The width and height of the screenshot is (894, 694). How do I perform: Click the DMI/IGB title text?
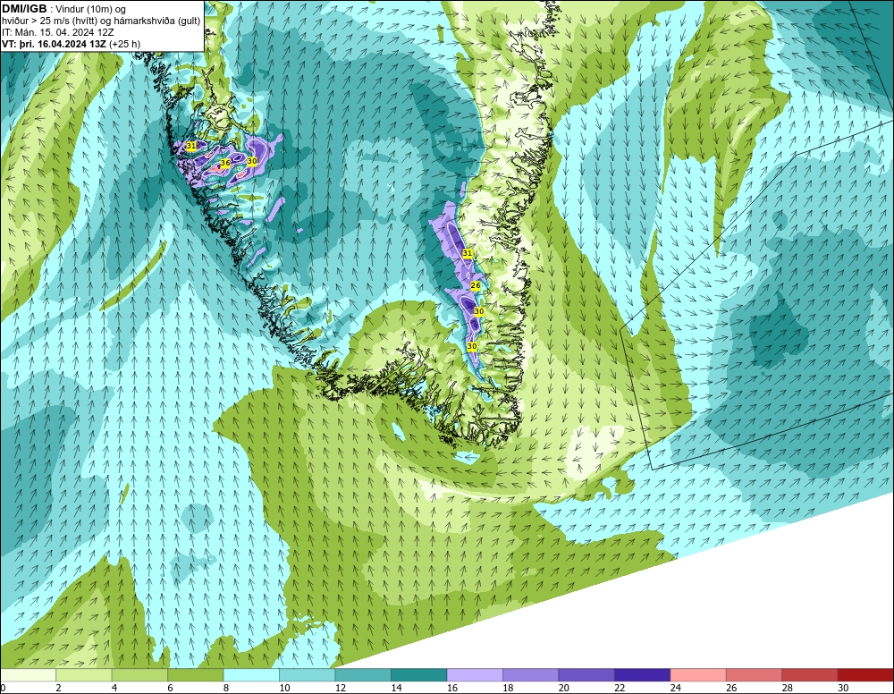(24, 9)
